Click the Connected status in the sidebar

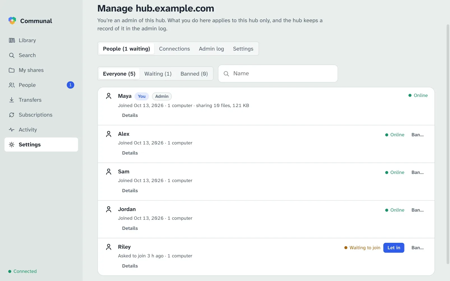coord(22,271)
